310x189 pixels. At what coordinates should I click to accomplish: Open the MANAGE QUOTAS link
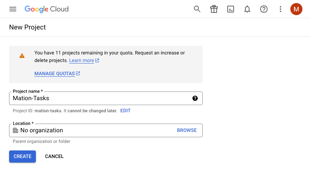click(x=57, y=74)
